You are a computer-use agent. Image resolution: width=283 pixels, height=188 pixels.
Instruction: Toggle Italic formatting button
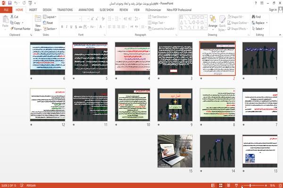click(x=67, y=27)
